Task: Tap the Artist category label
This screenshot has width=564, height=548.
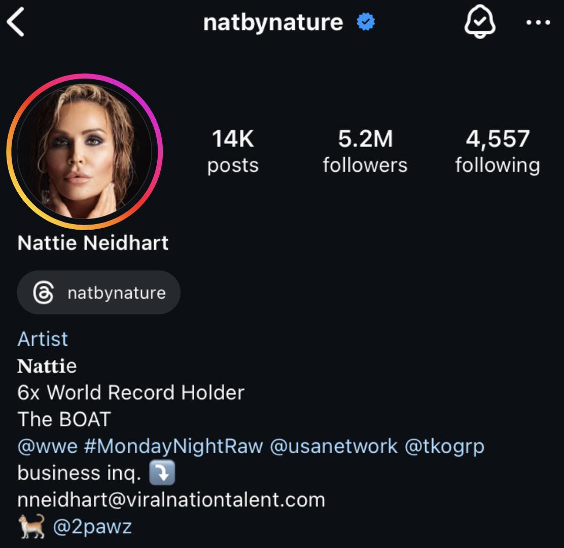Action: click(43, 339)
